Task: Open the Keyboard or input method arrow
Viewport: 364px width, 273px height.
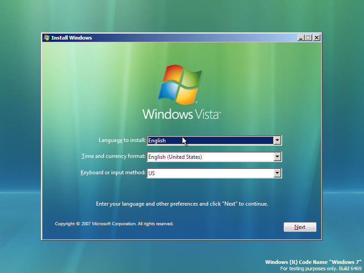Action: [277, 173]
